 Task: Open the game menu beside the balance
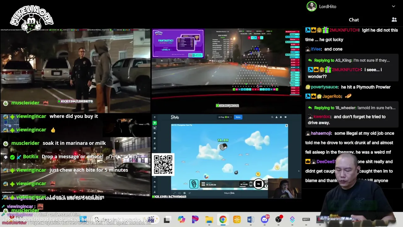click(203, 184)
